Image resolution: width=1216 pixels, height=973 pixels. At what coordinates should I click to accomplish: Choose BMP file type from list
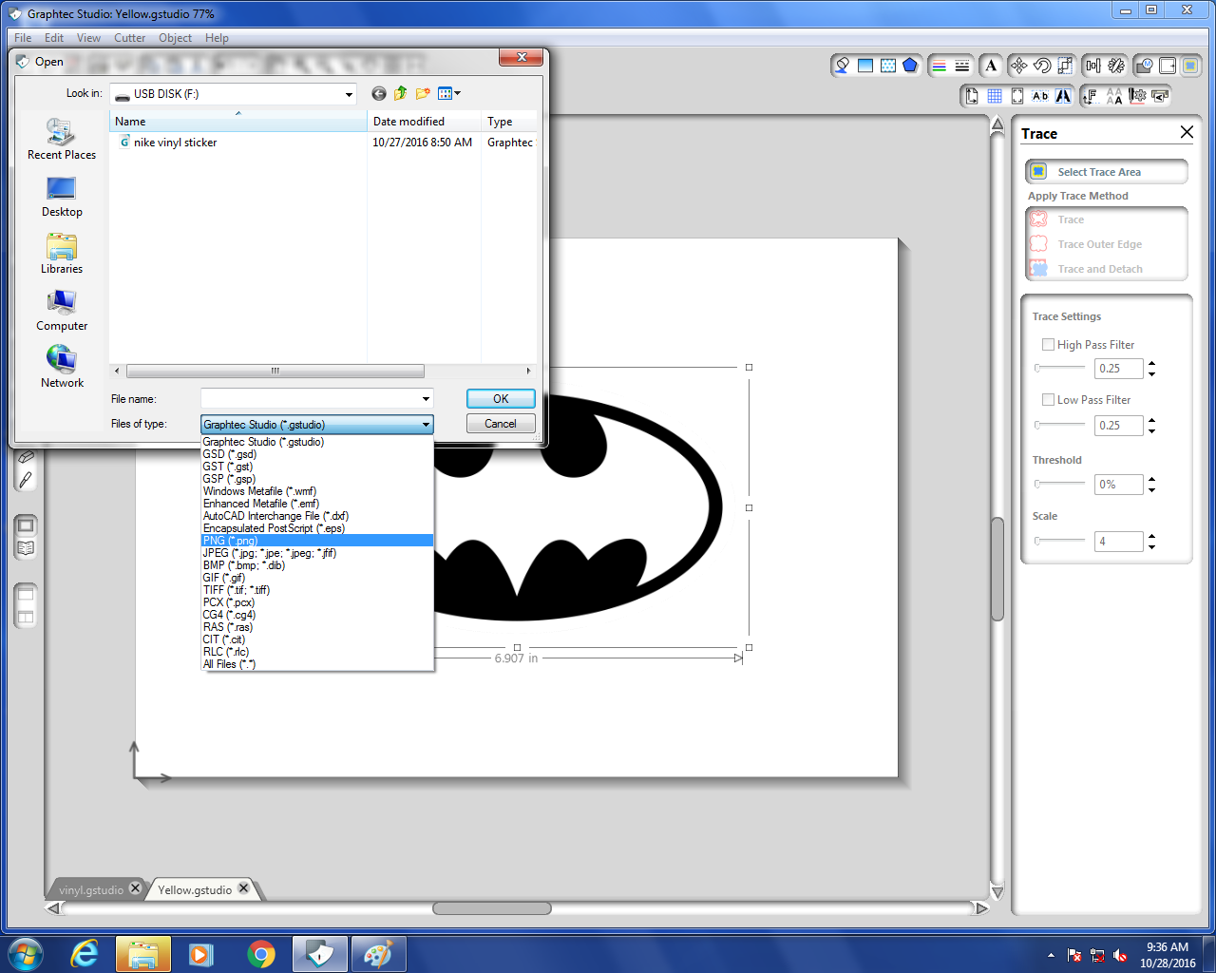point(317,565)
